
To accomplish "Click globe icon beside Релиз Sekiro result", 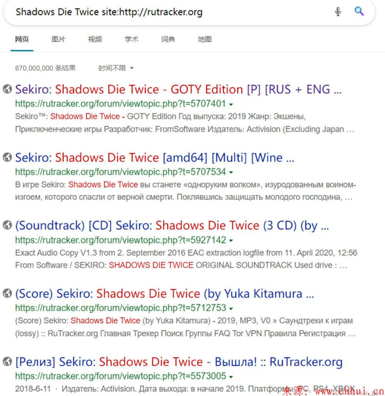I will tap(7, 362).
